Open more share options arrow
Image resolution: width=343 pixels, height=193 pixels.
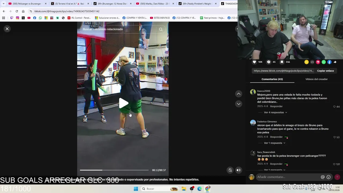[x=335, y=62]
